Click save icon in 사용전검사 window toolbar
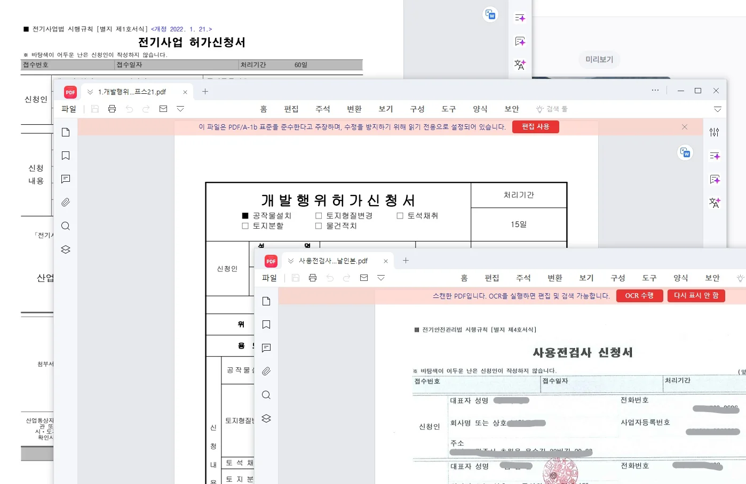This screenshot has height=484, width=746. 296,278
